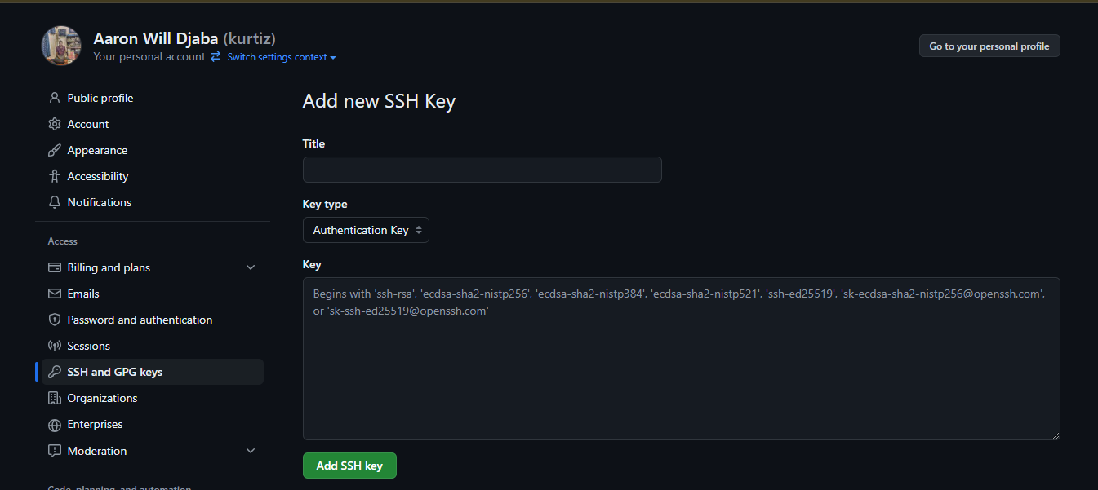1098x490 pixels.
Task: Open the Authentication Key type dropdown
Action: point(366,230)
